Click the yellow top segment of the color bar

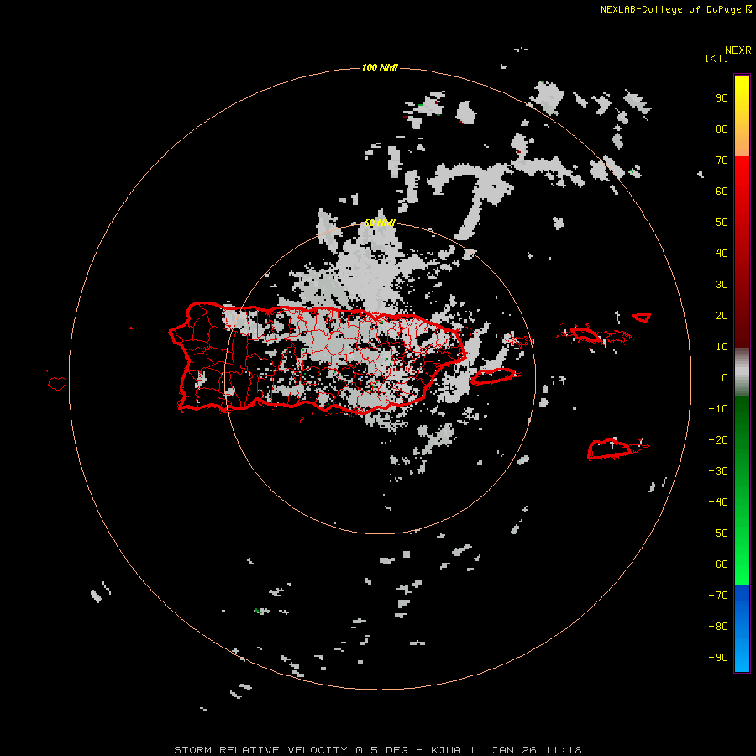click(742, 116)
